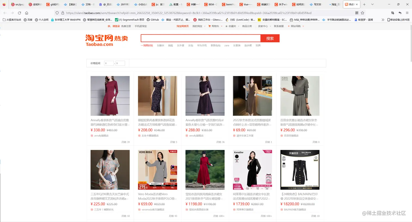The height and width of the screenshot is (222, 412).
Task: Expand the 购物车 cart dropdown
Action: pyautogui.click(x=216, y=26)
